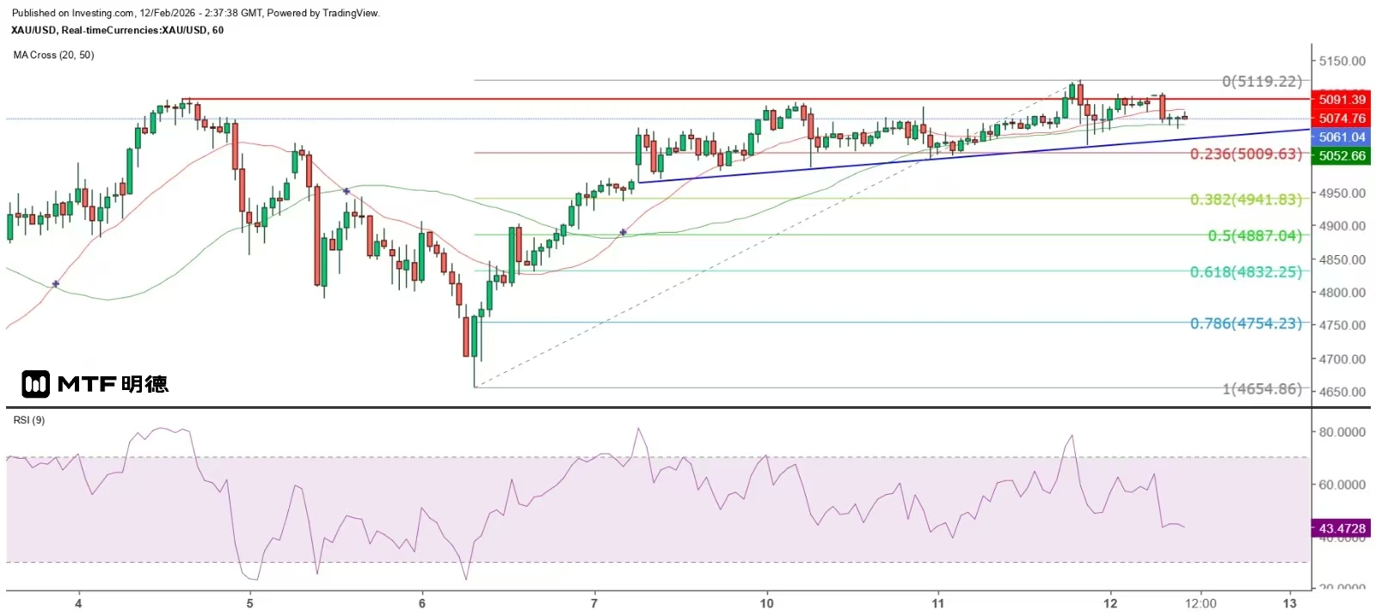Select the 0.786(4754.23) Fibonacci level label

point(1245,324)
